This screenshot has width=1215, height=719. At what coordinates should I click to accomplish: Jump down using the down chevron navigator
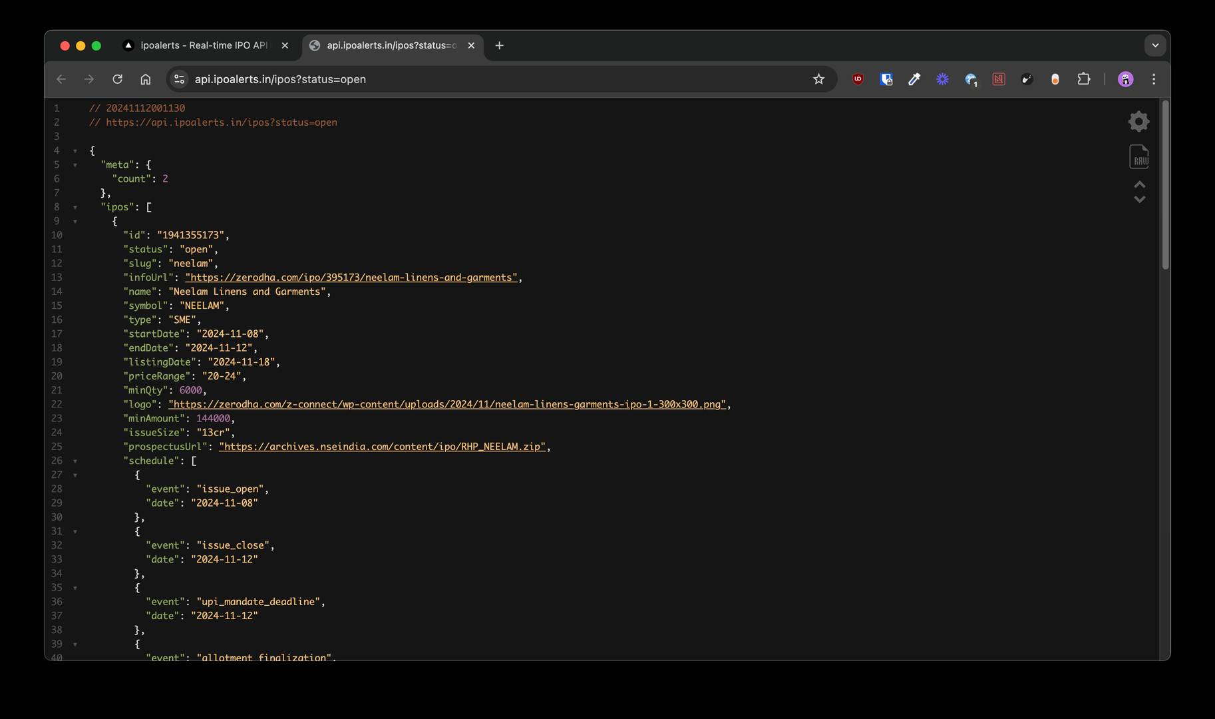tap(1139, 199)
